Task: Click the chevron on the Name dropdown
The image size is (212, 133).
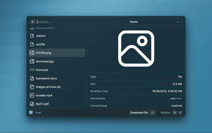Action: [179, 22]
